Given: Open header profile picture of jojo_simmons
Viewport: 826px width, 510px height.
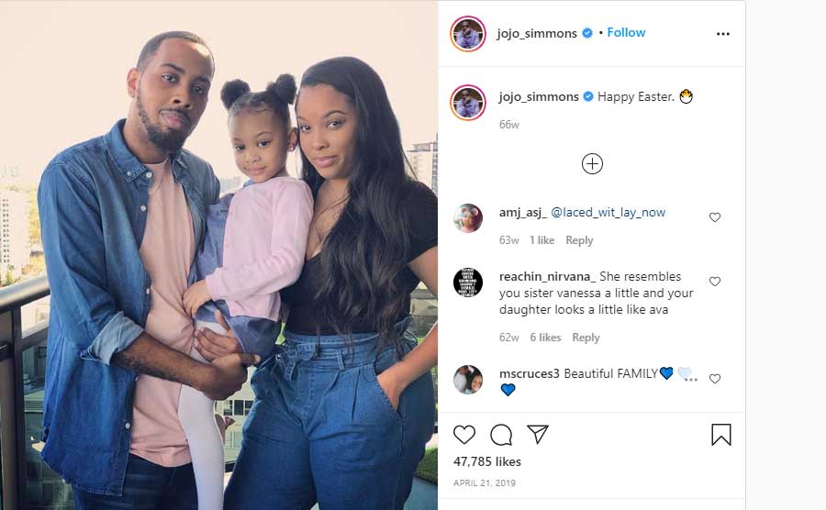Looking at the screenshot, I should (468, 34).
